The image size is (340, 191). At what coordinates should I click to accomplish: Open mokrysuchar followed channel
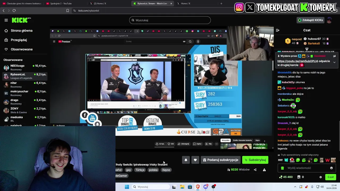tap(25, 93)
